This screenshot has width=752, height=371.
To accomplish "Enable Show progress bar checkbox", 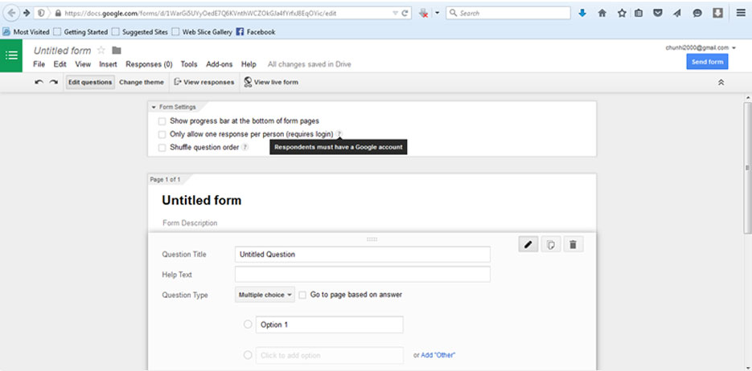I will [x=162, y=121].
